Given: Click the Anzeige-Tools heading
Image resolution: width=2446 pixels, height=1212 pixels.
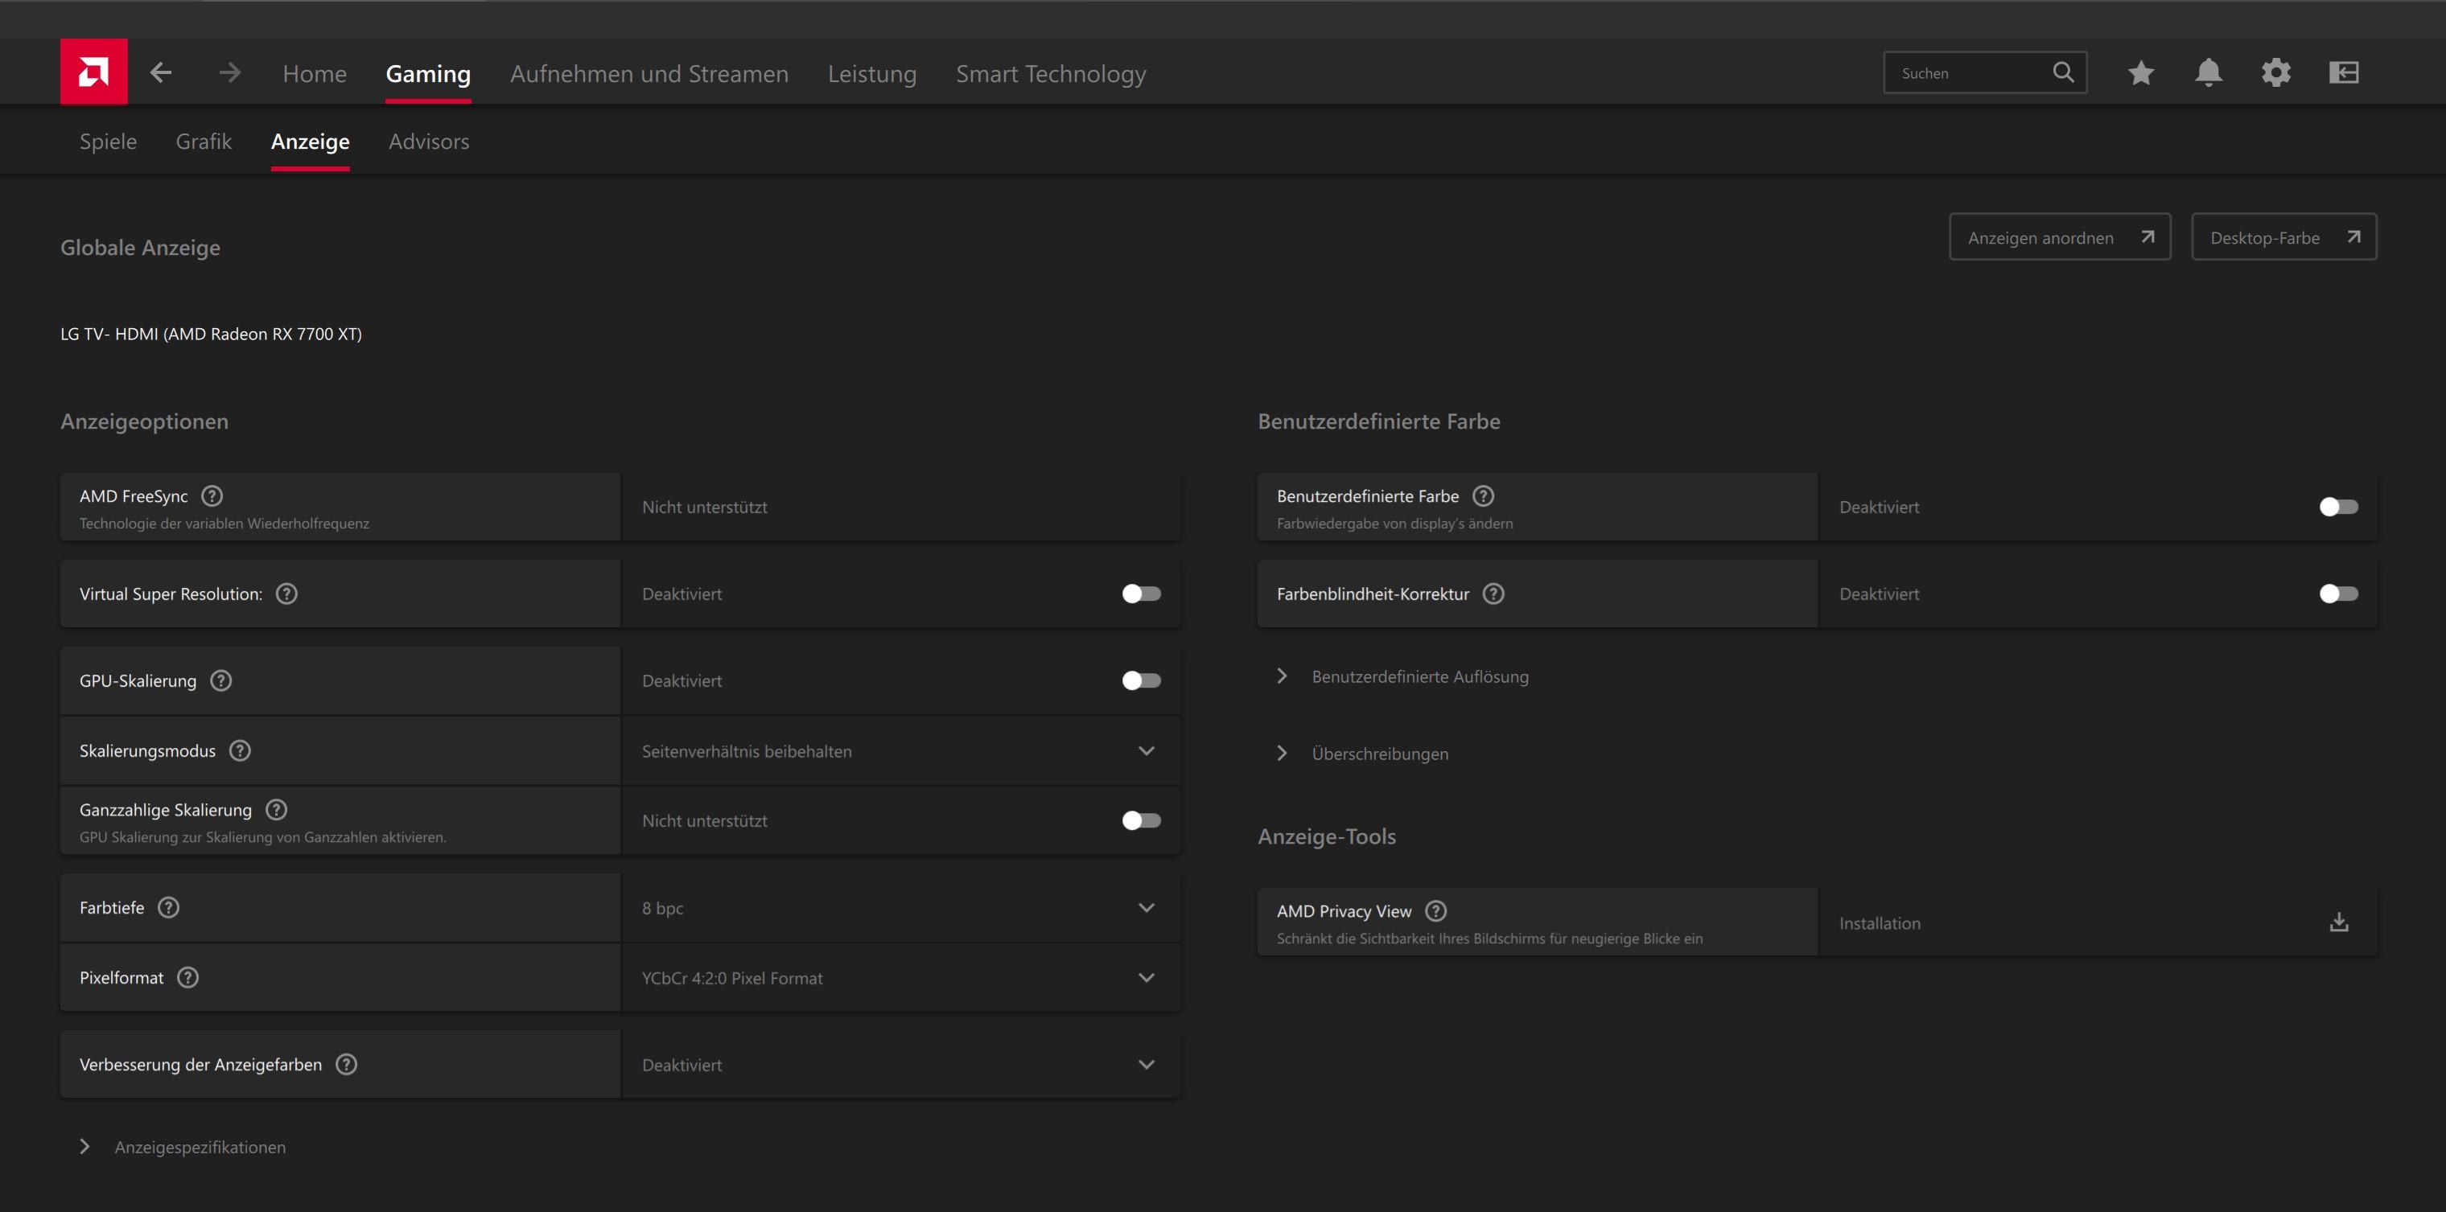Looking at the screenshot, I should (x=1327, y=836).
